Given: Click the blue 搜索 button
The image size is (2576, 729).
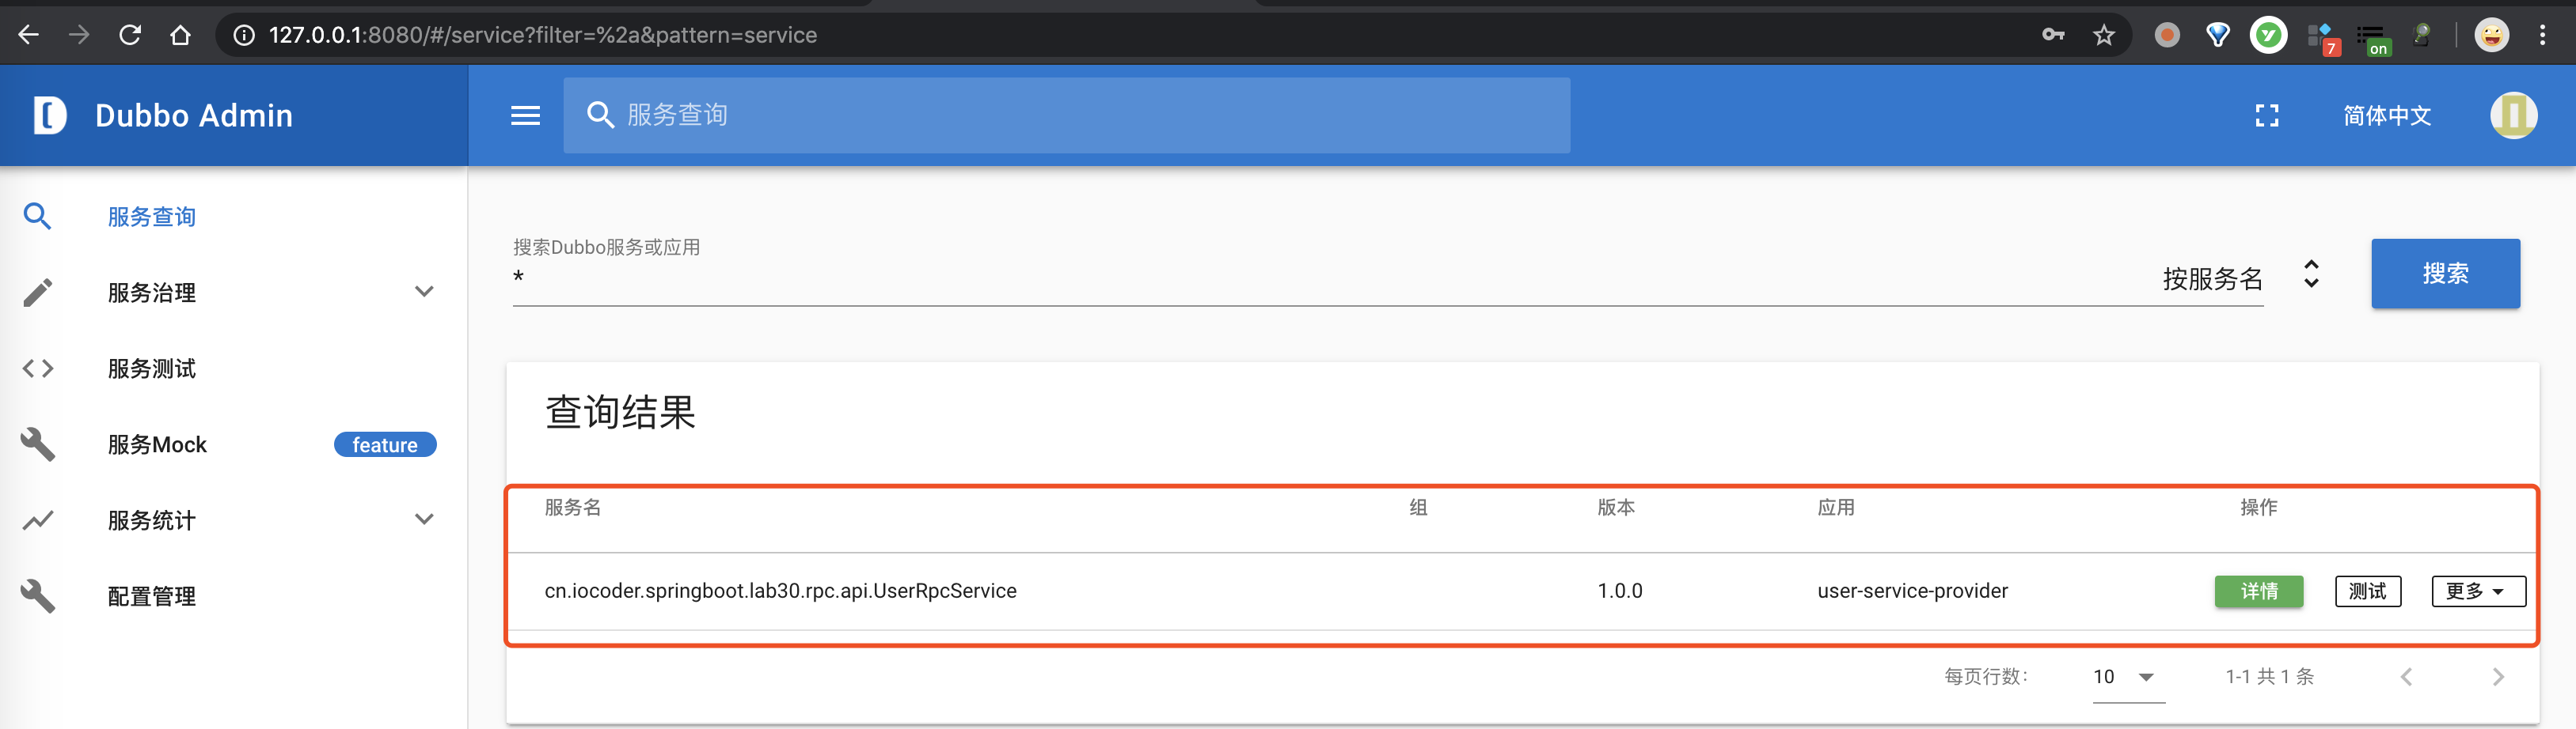Looking at the screenshot, I should [2444, 274].
